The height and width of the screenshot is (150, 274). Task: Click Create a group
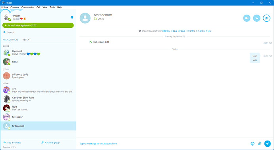tap(52, 142)
